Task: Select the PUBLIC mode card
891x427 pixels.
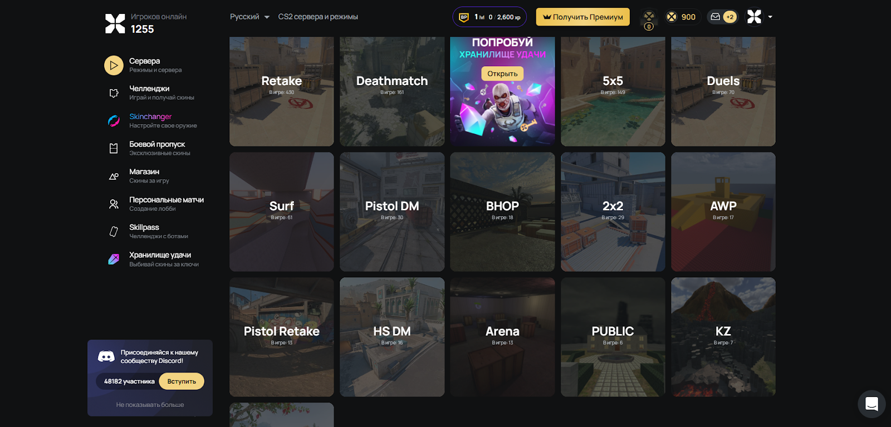Action: click(x=613, y=337)
